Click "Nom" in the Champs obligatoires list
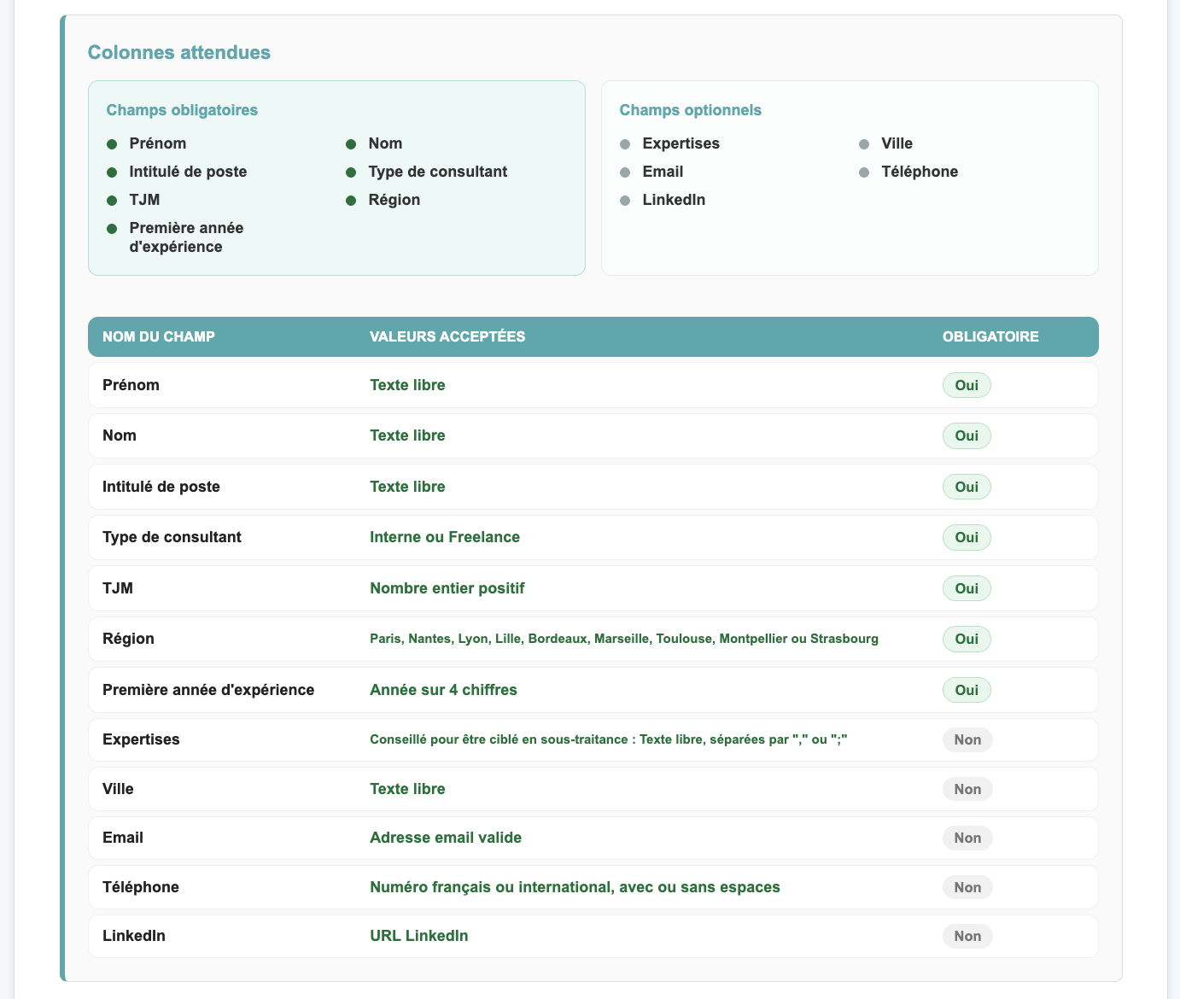 [385, 143]
